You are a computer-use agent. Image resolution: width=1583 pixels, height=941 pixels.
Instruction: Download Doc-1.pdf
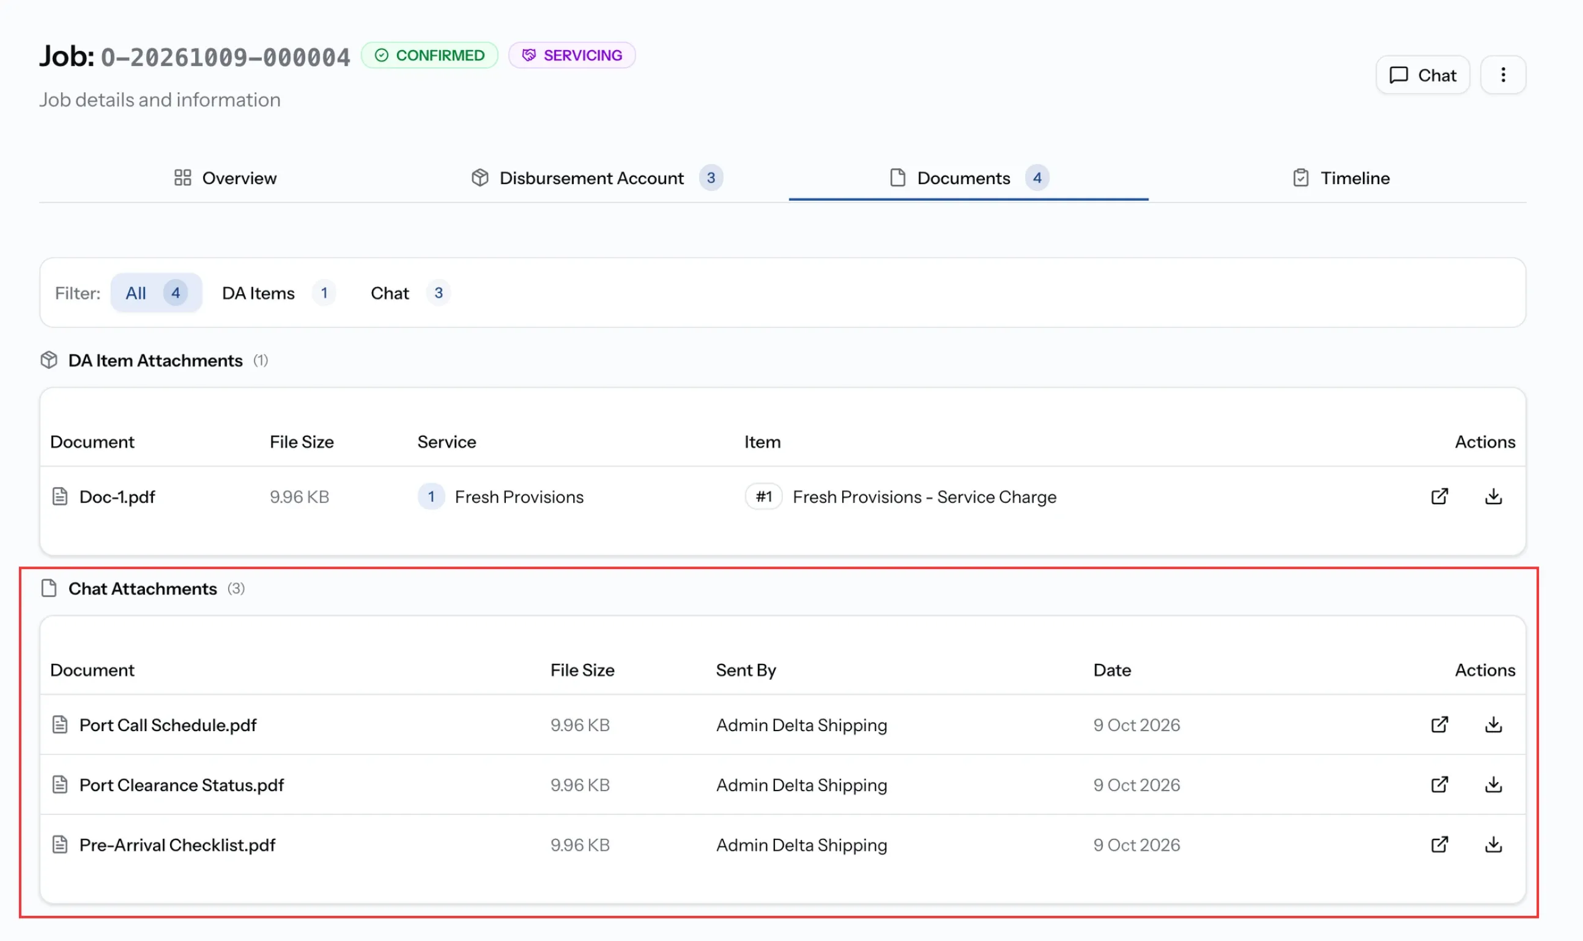(1493, 496)
